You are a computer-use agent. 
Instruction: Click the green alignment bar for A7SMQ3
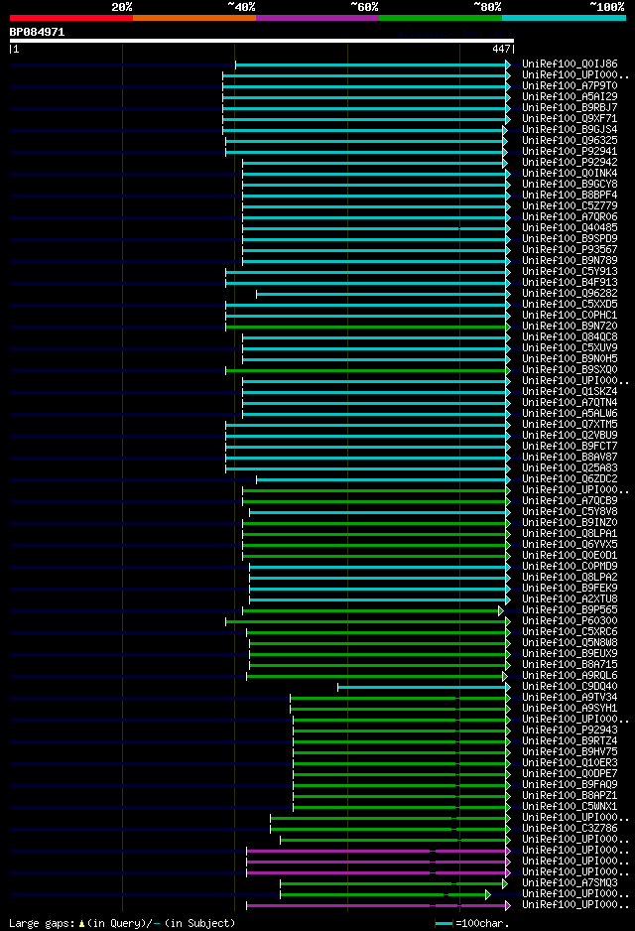tap(394, 884)
